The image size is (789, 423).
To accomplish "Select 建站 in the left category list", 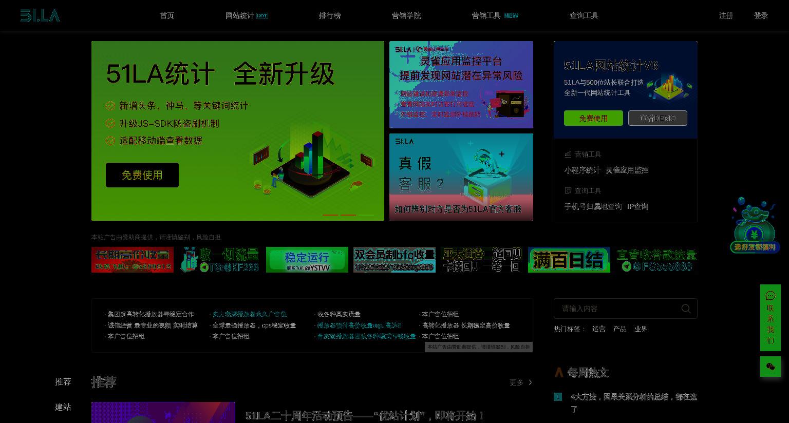I will 63,407.
